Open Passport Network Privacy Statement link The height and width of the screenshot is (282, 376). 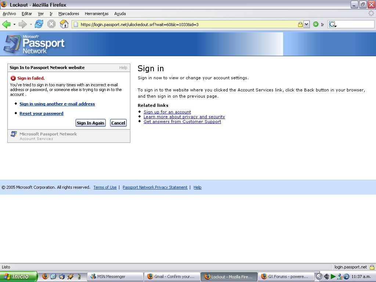point(155,187)
